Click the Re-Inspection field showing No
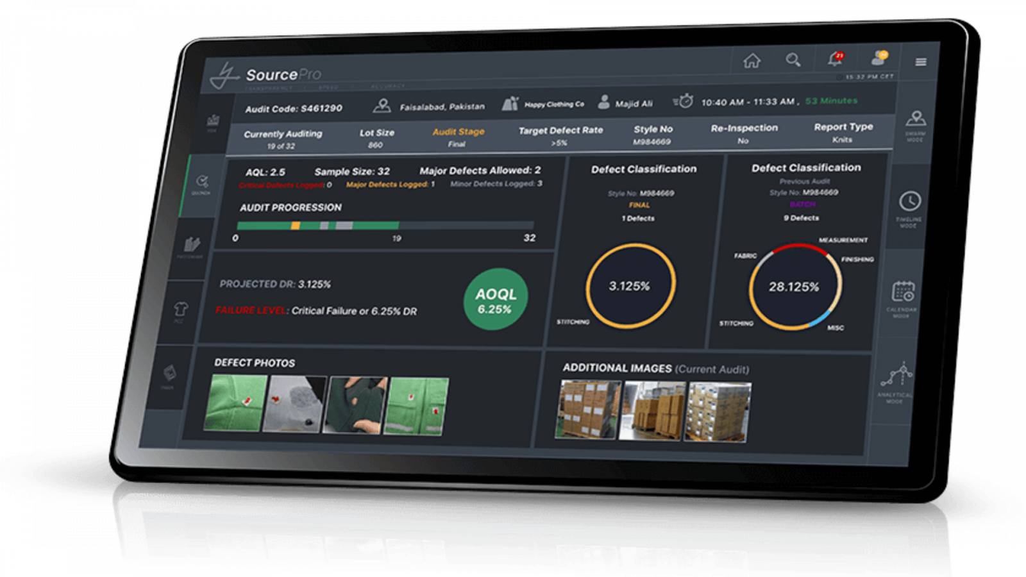Screen dimensions: 1026x577 [x=744, y=135]
